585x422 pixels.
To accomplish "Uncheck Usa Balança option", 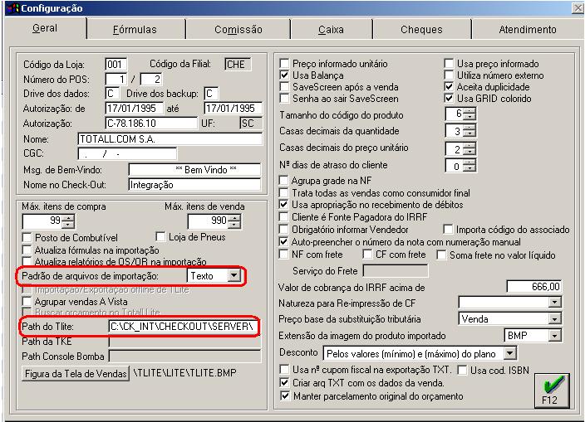I will tap(284, 75).
